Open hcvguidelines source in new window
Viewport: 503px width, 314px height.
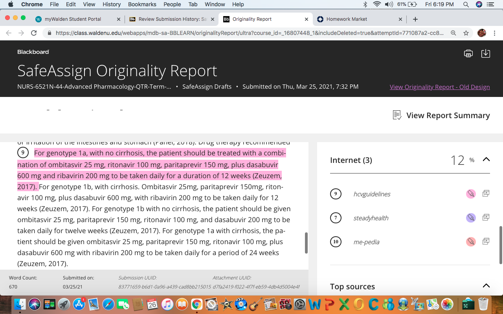coord(486,194)
